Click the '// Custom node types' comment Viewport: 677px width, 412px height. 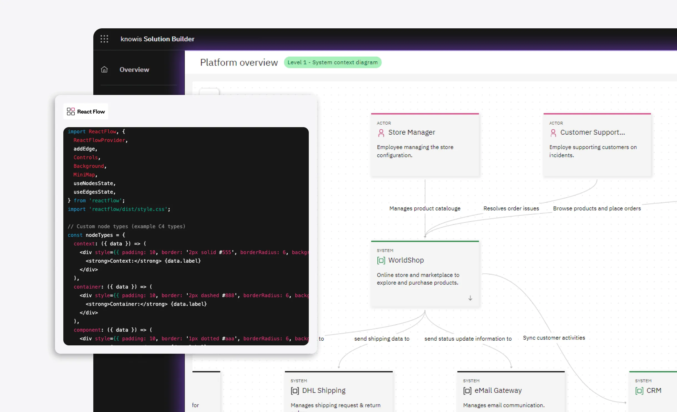[126, 226]
